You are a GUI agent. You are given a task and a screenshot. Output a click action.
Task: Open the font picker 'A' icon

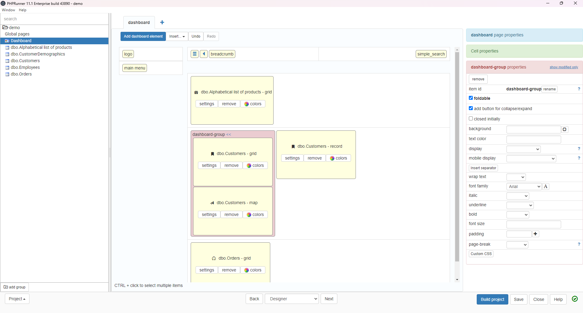click(546, 187)
